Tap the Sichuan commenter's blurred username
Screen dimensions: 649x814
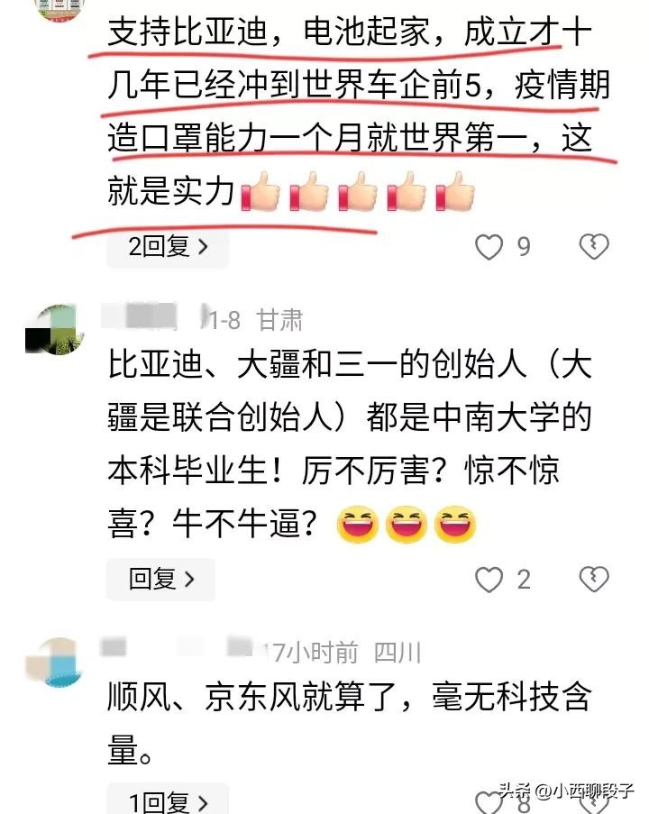point(177,648)
